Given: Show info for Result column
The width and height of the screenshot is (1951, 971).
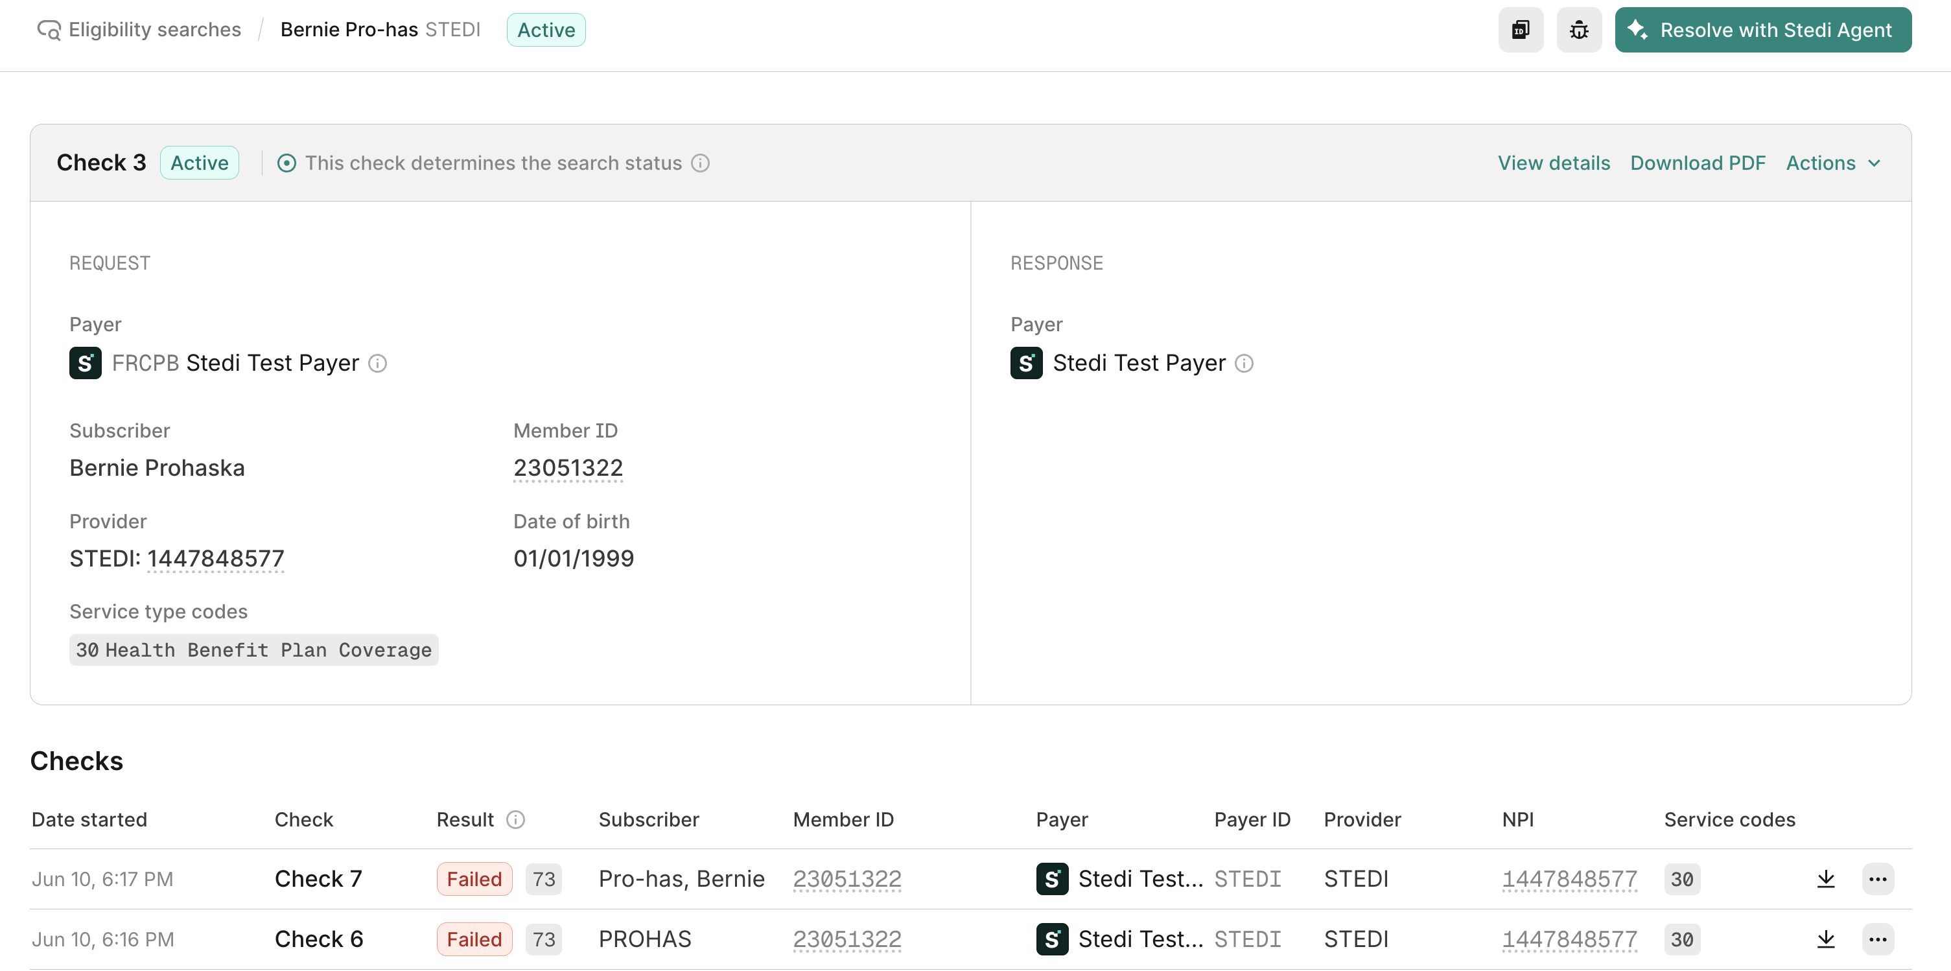Looking at the screenshot, I should [x=515, y=819].
